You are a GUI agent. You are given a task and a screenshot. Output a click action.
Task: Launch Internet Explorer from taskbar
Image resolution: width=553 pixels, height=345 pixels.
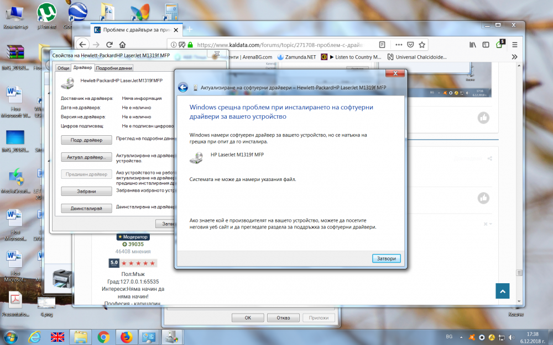click(x=34, y=337)
